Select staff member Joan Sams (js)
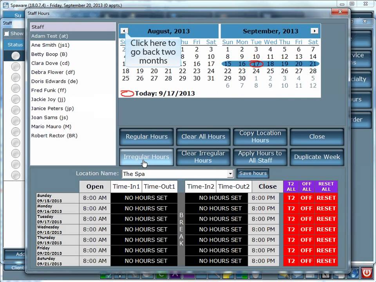The height and width of the screenshot is (282, 376). pos(73,117)
